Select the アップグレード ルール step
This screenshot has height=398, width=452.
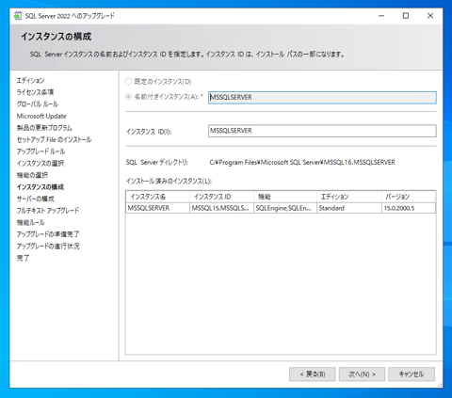[x=40, y=151]
